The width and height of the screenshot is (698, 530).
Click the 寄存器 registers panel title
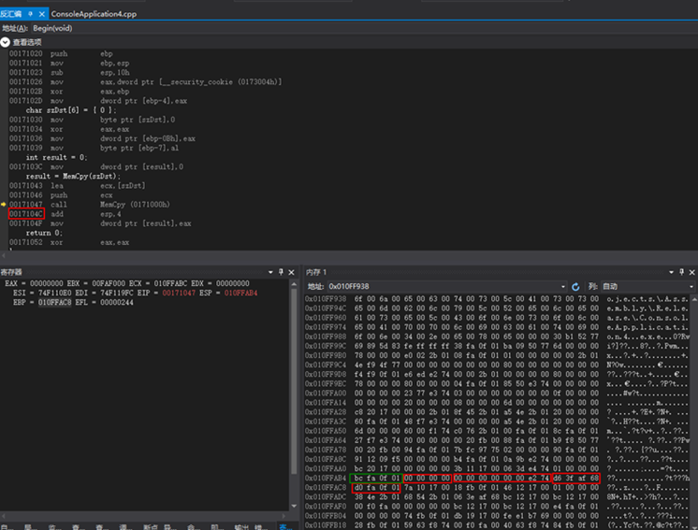click(11, 272)
